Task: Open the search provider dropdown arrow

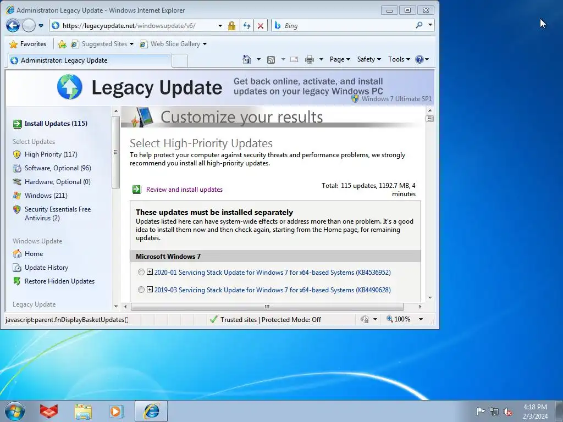Action: 430,25
